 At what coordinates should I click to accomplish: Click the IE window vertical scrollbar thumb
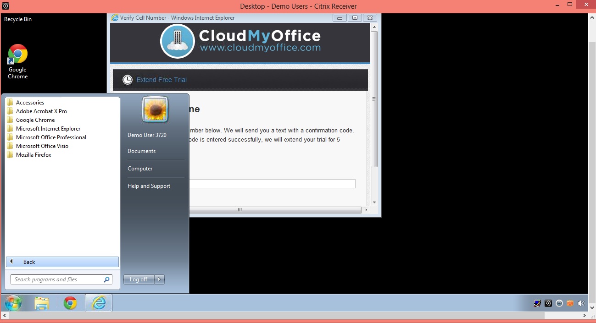tap(374, 99)
